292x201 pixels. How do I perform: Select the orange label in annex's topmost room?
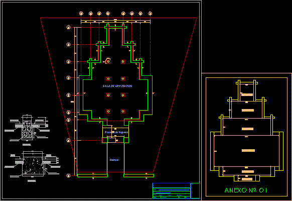247,94
